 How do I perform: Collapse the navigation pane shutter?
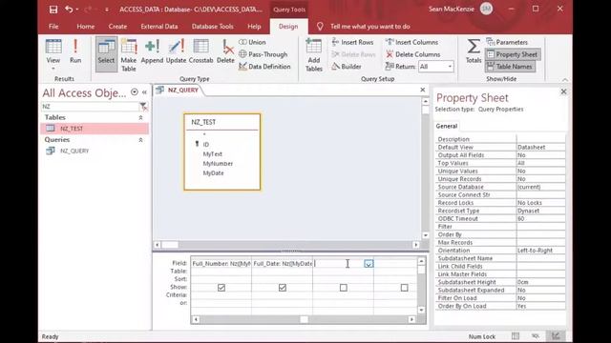pos(144,92)
